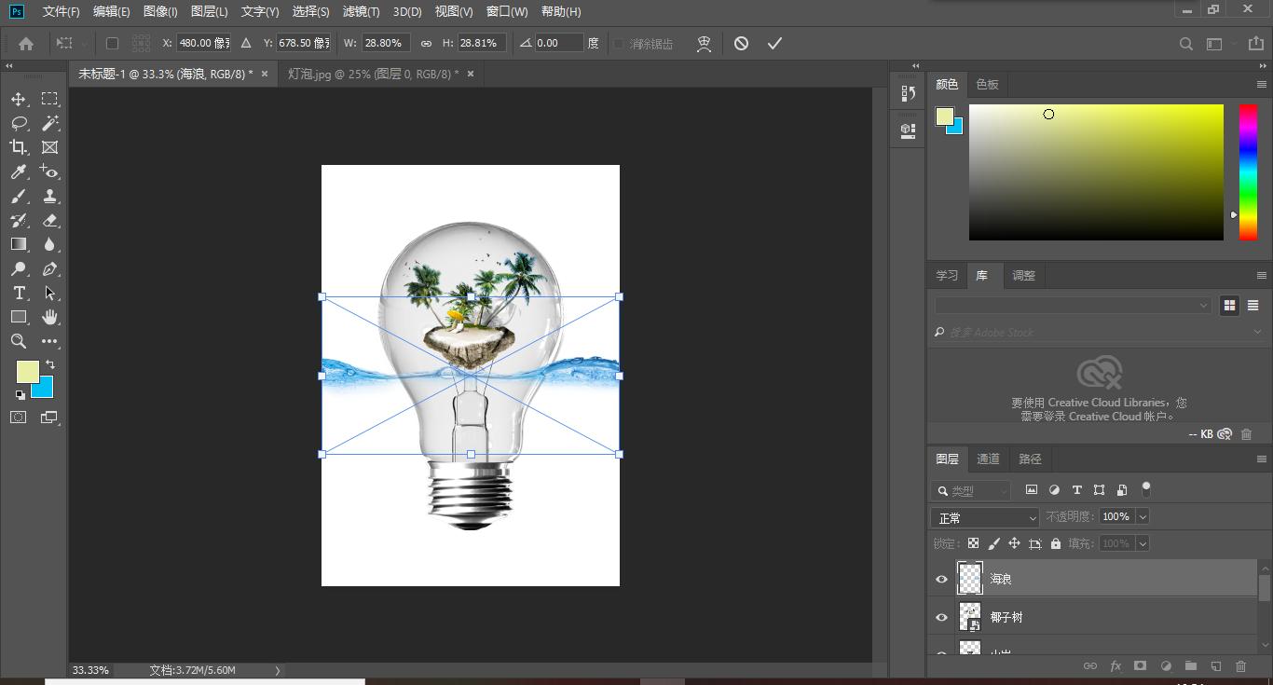The width and height of the screenshot is (1273, 685).
Task: Open the layer filter 类型 dropdown
Action: click(971, 491)
